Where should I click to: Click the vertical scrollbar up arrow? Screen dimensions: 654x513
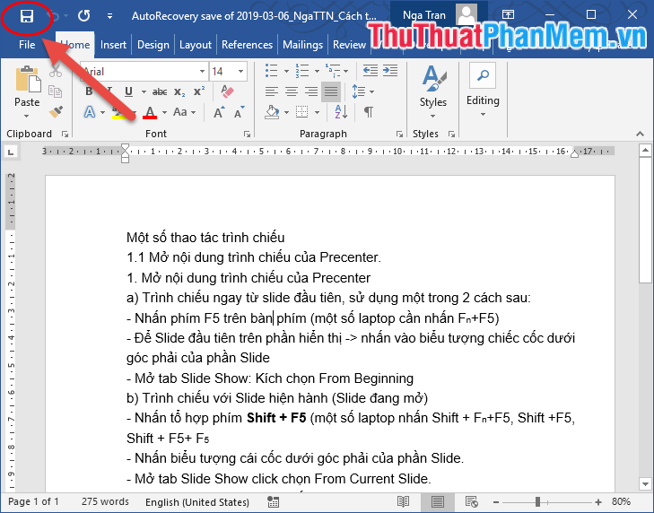pos(645,151)
